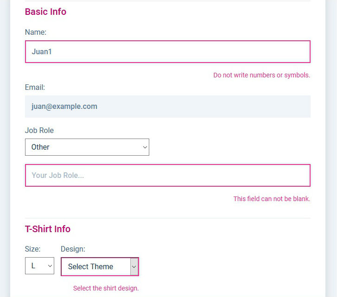Image resolution: width=337 pixels, height=297 pixels.
Task: Click the 'Do not write numbers or symbols' error
Action: (x=261, y=75)
